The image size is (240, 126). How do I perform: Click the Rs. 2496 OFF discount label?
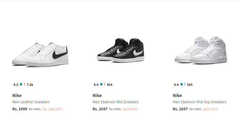point(52,109)
